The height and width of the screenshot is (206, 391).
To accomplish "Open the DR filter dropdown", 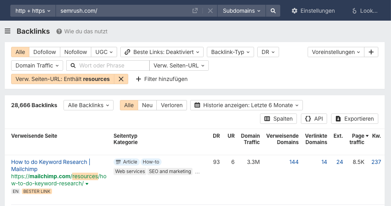I will coord(268,52).
